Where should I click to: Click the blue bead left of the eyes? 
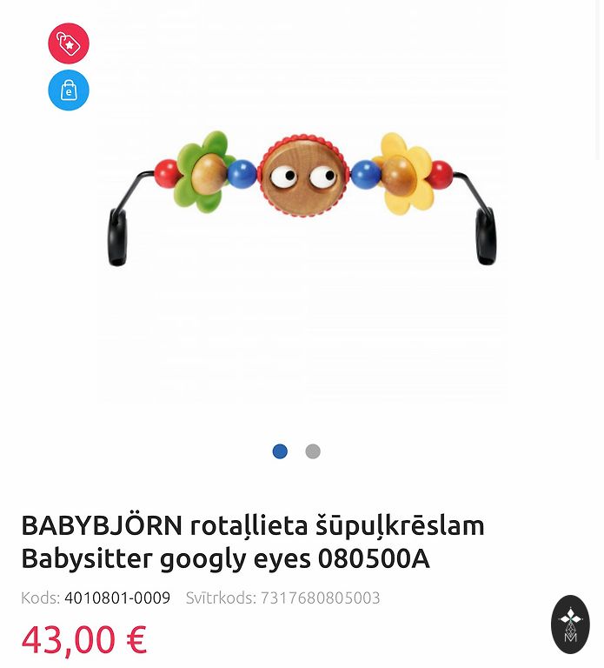coord(242,174)
